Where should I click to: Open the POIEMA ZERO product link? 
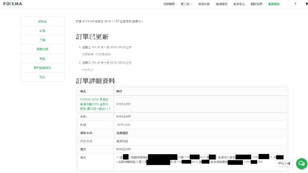tap(95, 104)
